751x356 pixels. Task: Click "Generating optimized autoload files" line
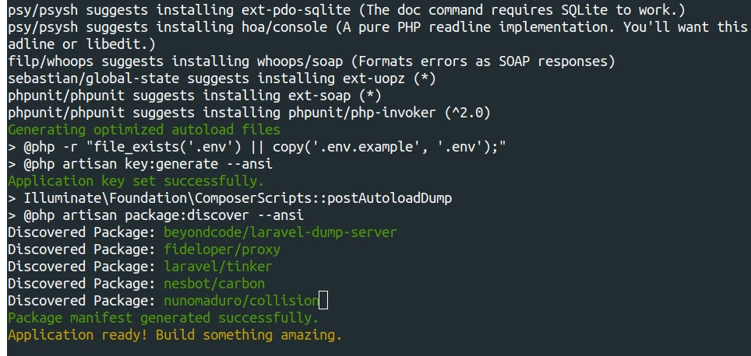[143, 130]
